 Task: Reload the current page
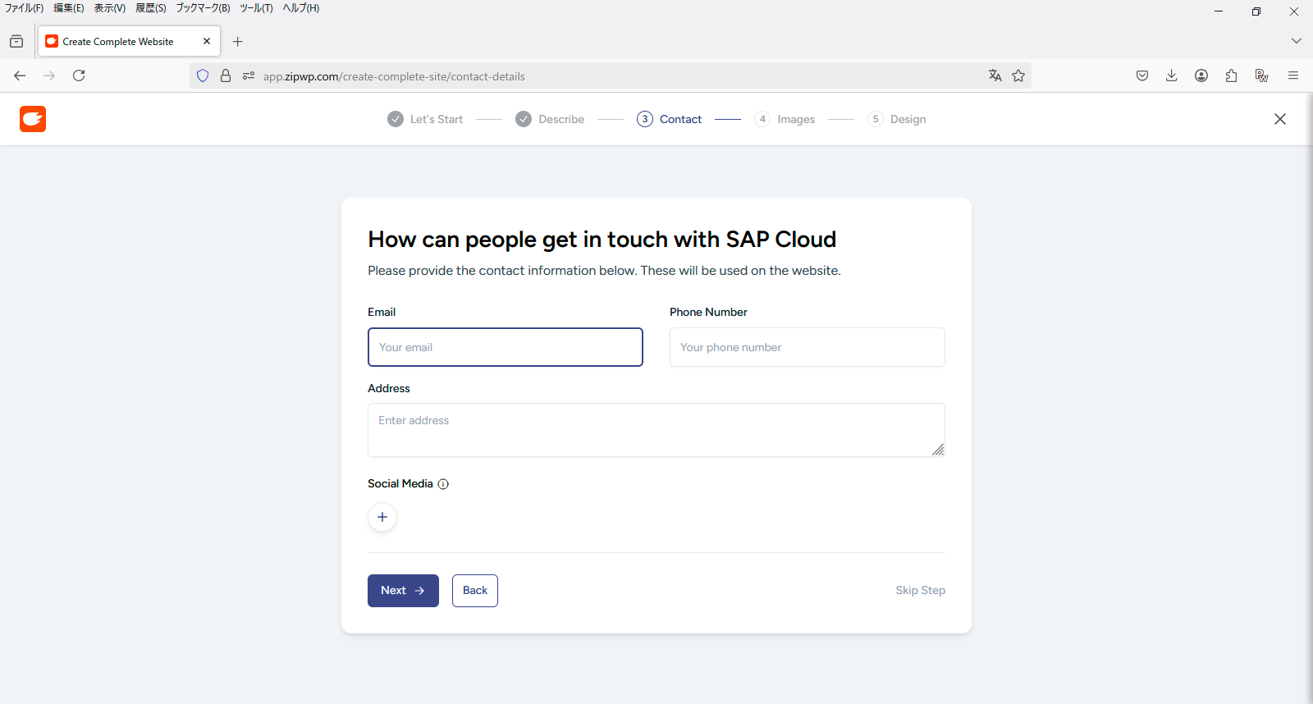click(x=79, y=75)
